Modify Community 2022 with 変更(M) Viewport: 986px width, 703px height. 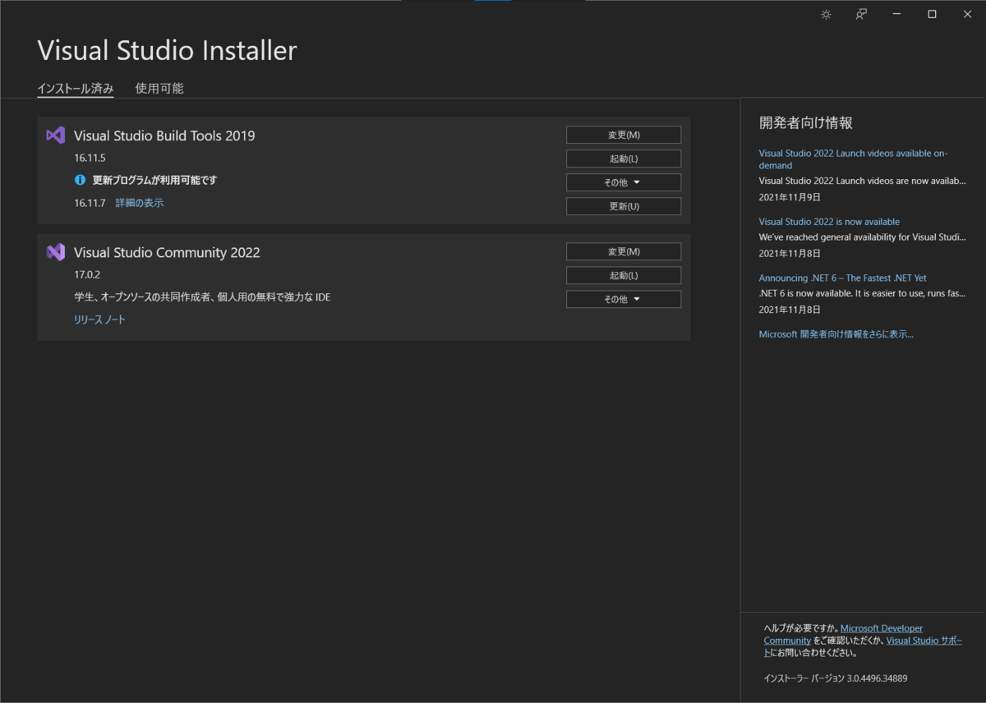click(x=624, y=251)
